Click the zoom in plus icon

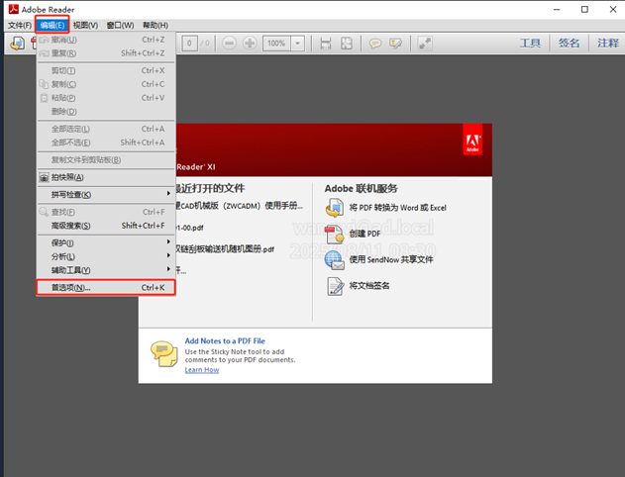coord(250,44)
